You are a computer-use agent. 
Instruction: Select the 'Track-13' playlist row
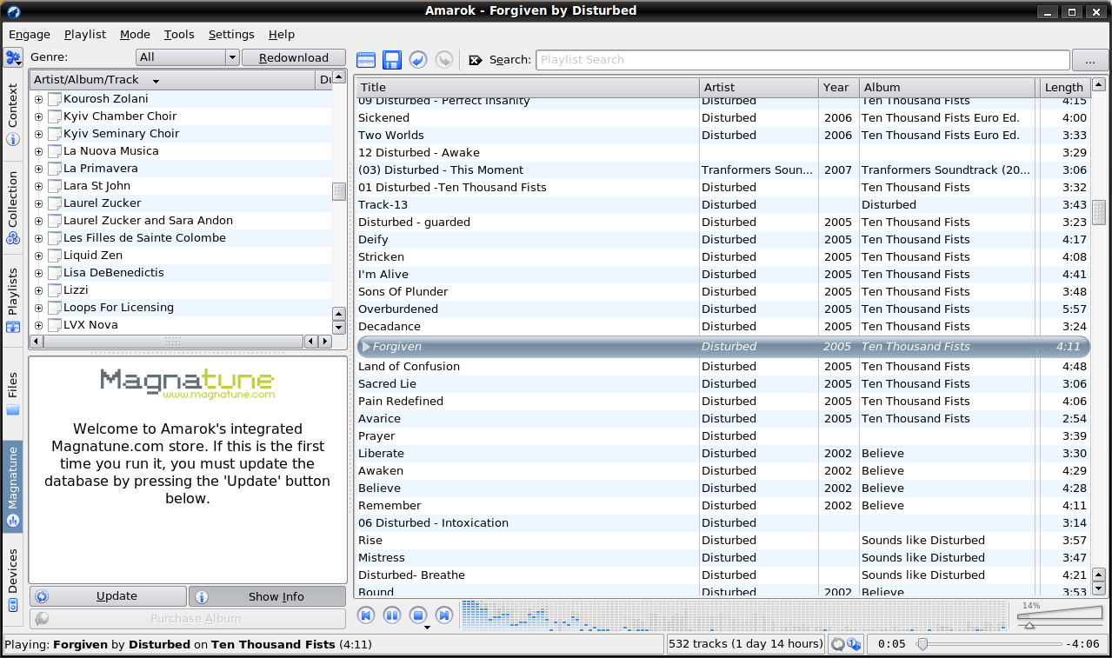[x=722, y=205]
